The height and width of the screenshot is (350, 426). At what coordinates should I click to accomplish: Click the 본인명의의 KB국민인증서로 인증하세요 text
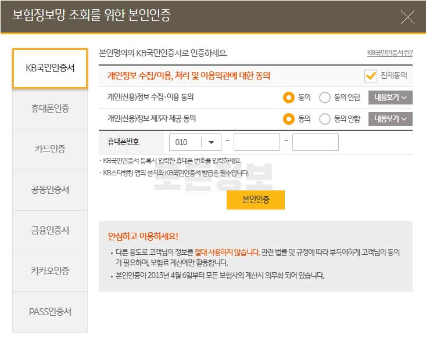tap(163, 53)
